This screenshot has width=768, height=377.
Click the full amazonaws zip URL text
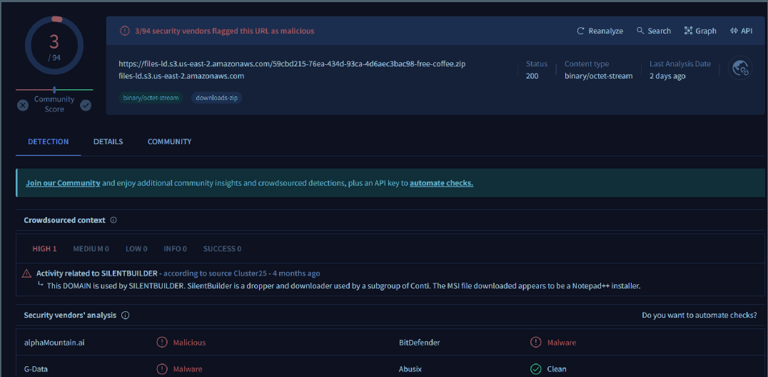click(292, 64)
